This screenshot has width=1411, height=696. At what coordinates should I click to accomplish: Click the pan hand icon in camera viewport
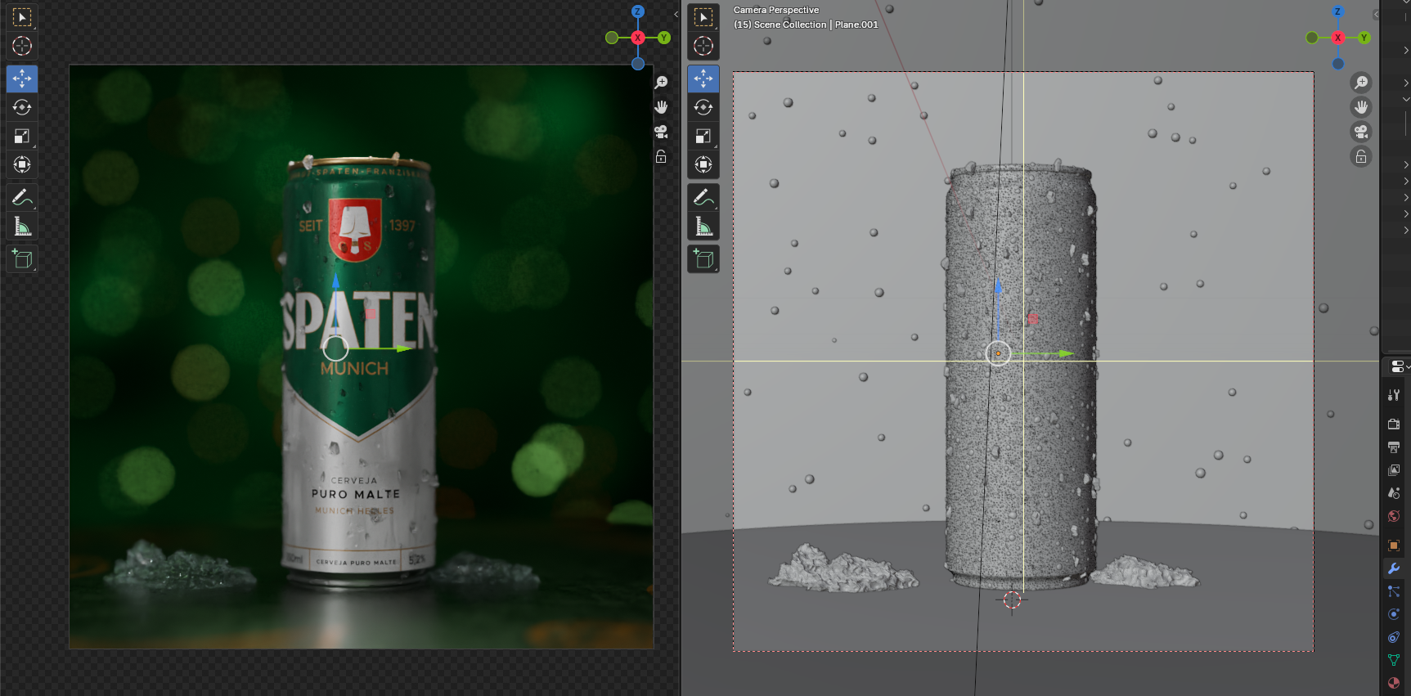(x=1361, y=107)
